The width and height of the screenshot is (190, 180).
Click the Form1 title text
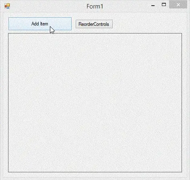pos(95,6)
